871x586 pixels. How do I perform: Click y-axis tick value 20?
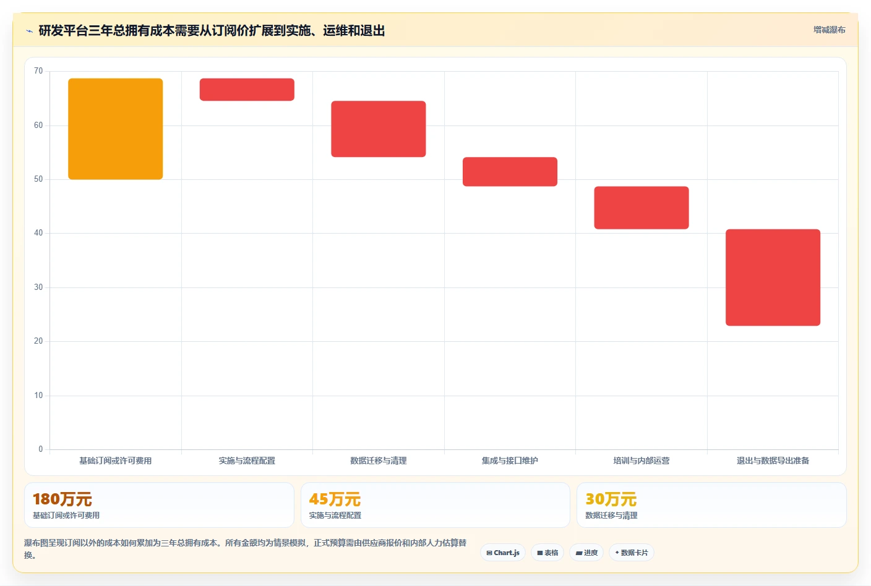coord(38,341)
